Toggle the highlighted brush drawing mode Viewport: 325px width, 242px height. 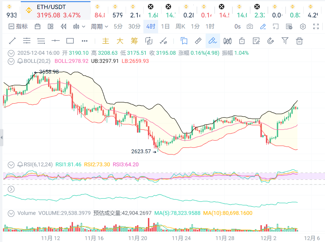(x=213, y=41)
